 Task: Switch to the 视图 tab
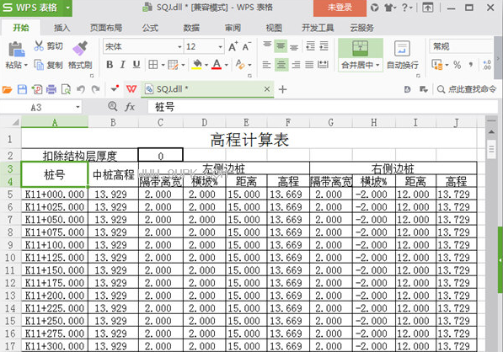(x=274, y=28)
